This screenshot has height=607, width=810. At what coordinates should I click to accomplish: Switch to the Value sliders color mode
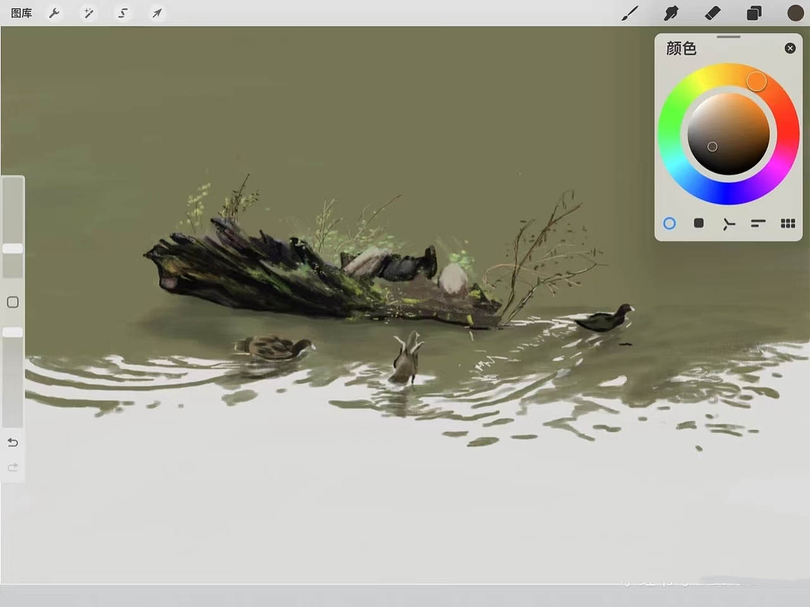[758, 223]
